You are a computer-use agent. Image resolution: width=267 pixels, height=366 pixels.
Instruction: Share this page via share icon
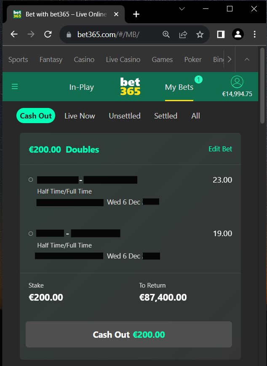pos(183,35)
